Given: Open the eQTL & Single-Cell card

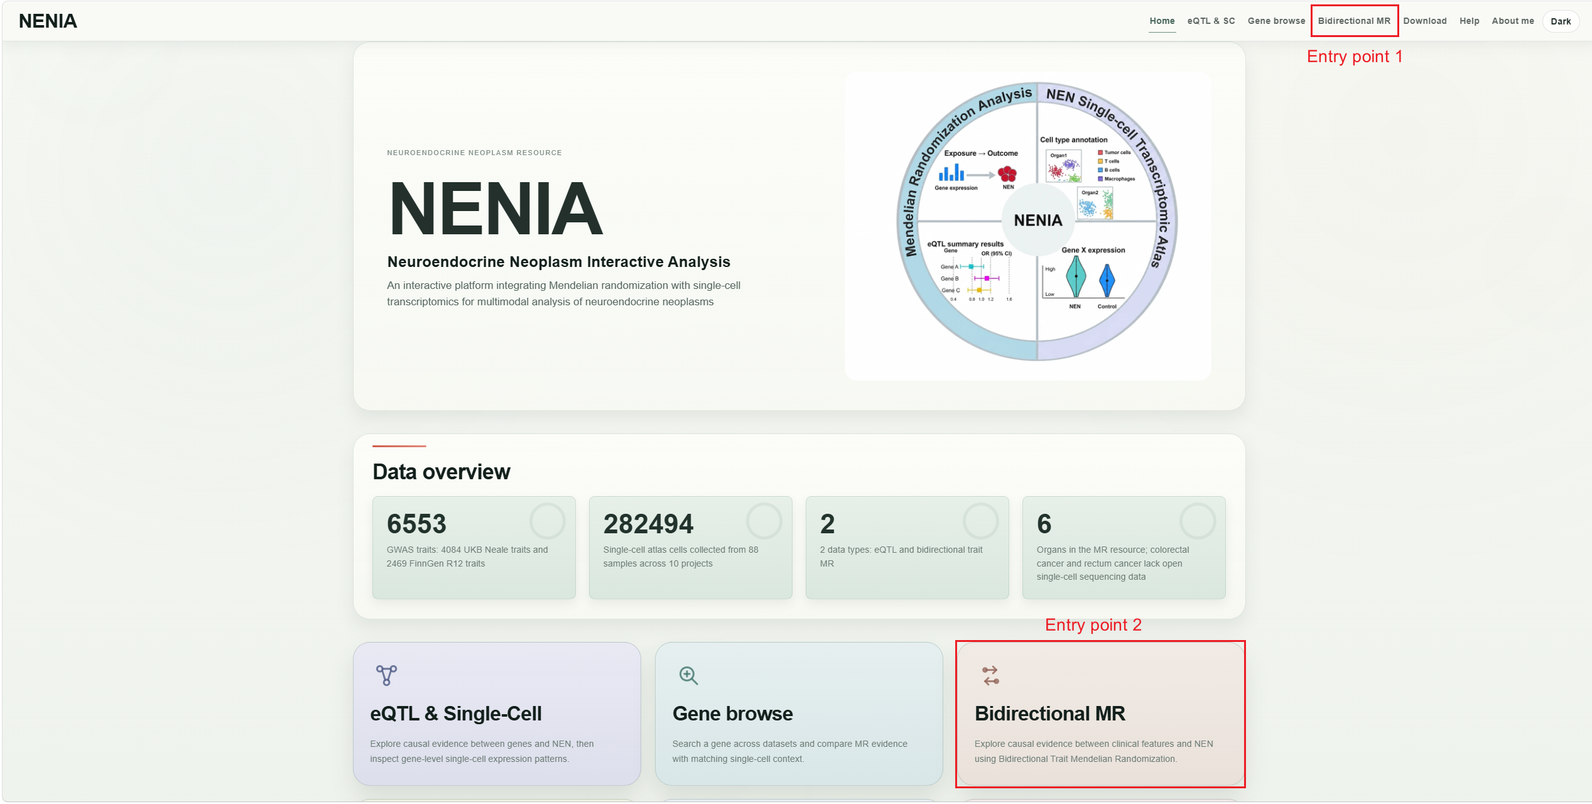Looking at the screenshot, I should coord(497,714).
